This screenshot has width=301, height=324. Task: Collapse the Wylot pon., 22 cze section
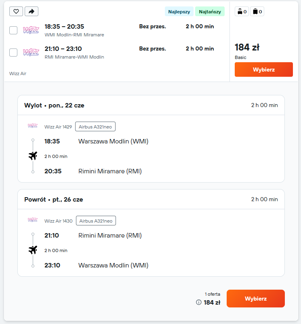click(151, 105)
